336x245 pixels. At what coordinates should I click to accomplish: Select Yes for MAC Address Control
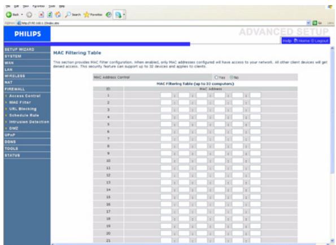(x=216, y=77)
